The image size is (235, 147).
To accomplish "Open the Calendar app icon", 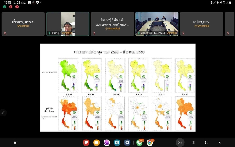I will click(117, 143).
